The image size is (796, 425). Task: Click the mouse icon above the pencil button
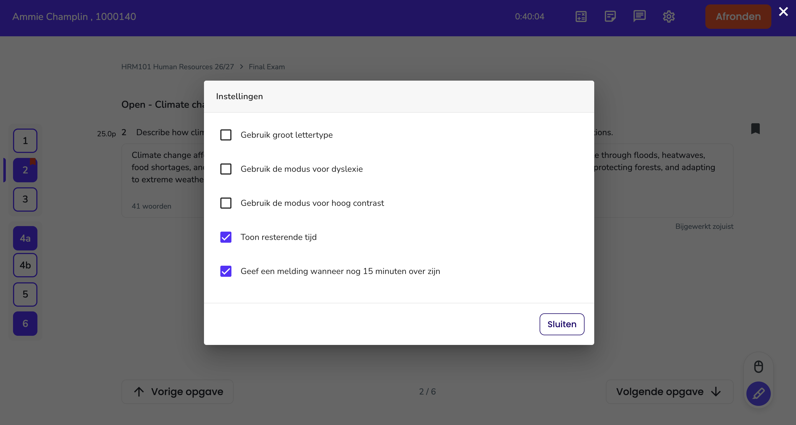758,367
